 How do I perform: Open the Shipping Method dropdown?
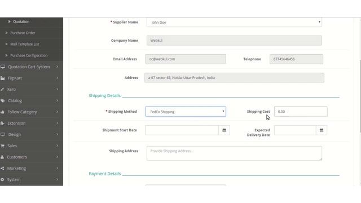[x=186, y=112]
